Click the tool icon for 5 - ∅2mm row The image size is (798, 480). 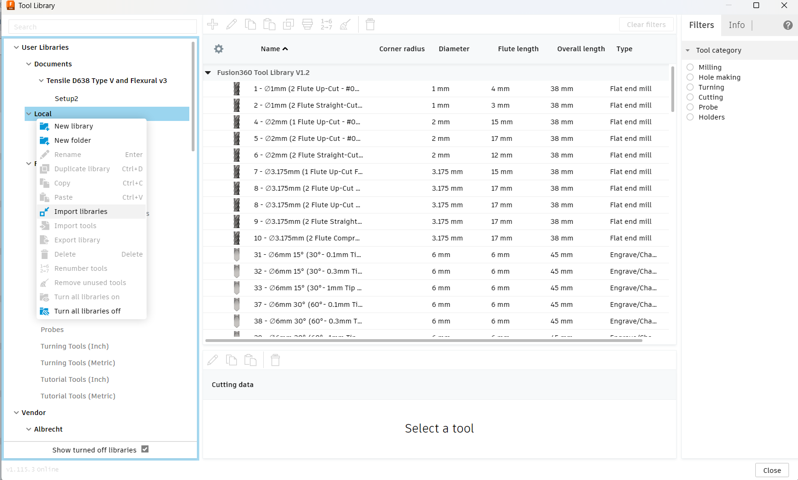(x=237, y=138)
